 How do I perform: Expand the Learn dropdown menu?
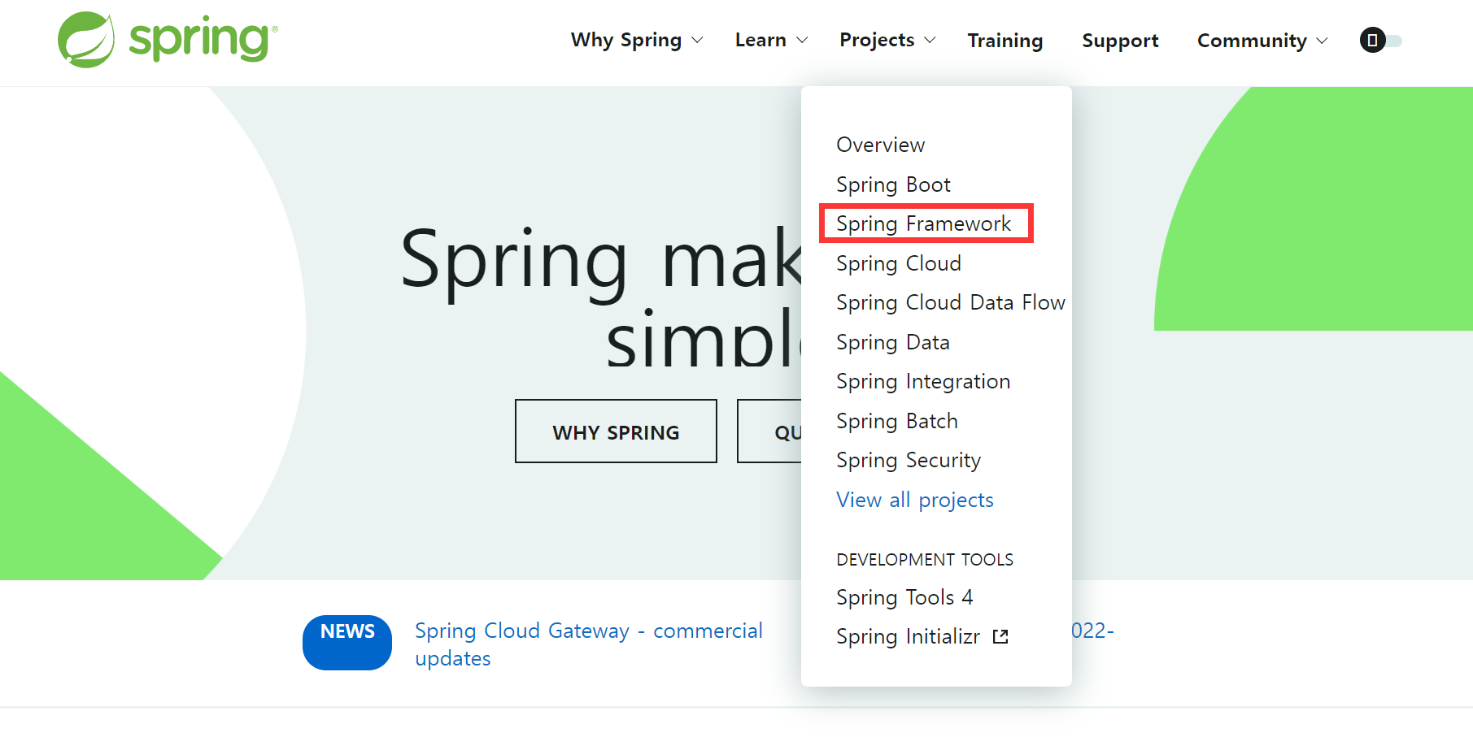[x=771, y=41]
